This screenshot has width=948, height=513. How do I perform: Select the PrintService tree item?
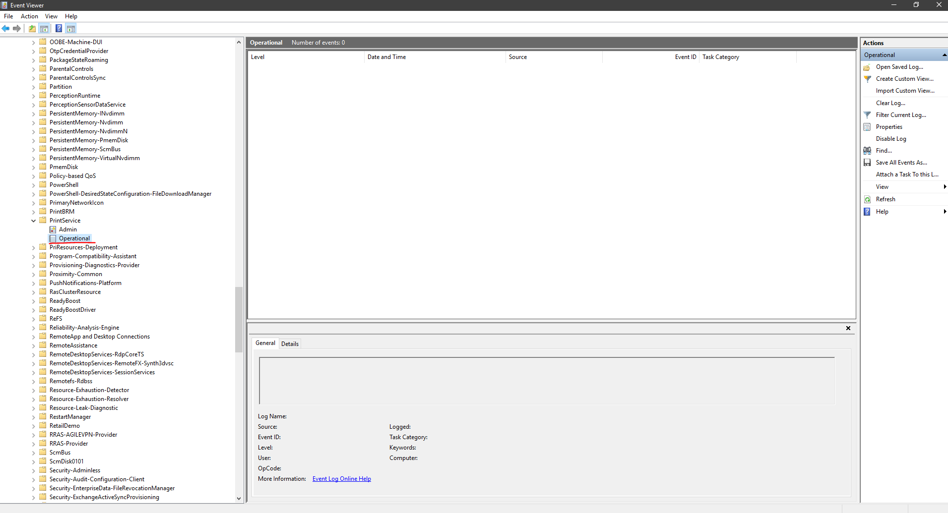click(x=65, y=221)
